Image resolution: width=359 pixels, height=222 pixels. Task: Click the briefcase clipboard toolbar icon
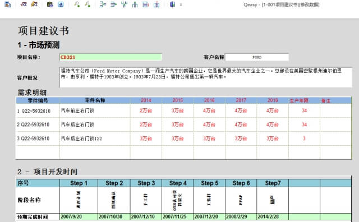click(x=50, y=4)
